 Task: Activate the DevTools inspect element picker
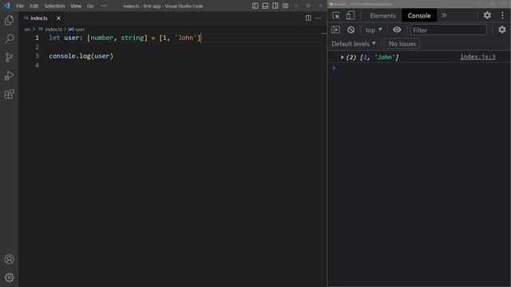click(x=336, y=16)
